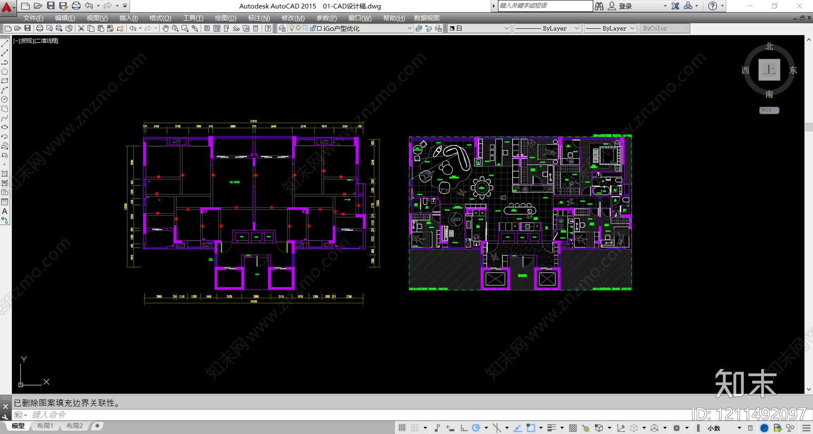
Task: Toggle object snap in status bar
Action: point(530,428)
